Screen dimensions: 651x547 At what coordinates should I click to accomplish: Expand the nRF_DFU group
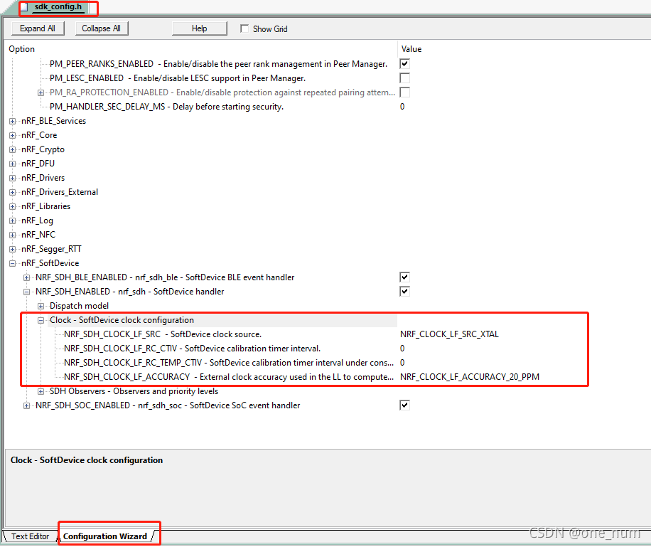coord(13,164)
